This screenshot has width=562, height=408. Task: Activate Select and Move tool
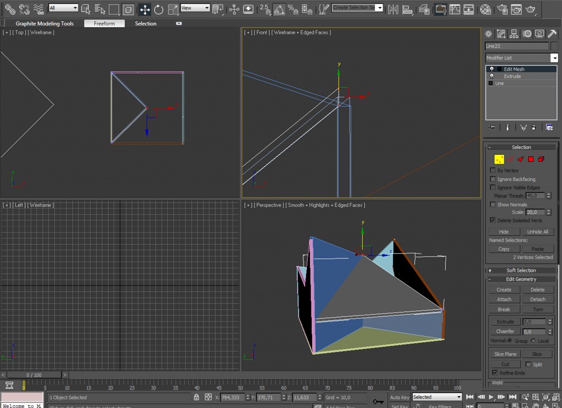point(145,9)
